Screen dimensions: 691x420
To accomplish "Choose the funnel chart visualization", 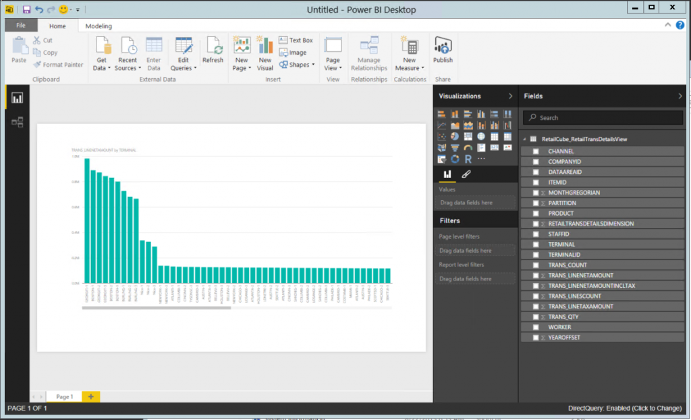I will coord(455,148).
